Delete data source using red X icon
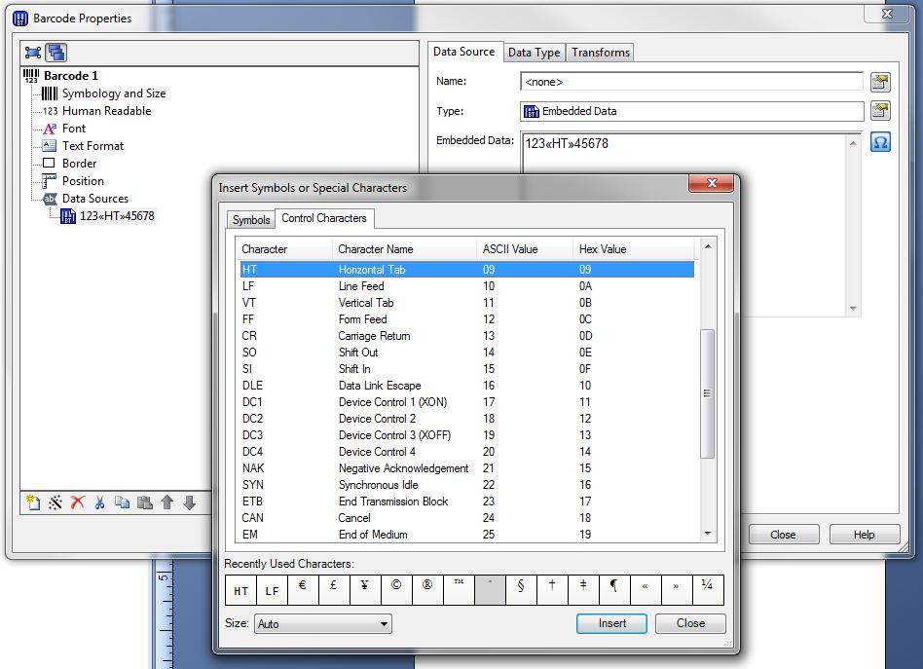923x669 pixels. 76,502
